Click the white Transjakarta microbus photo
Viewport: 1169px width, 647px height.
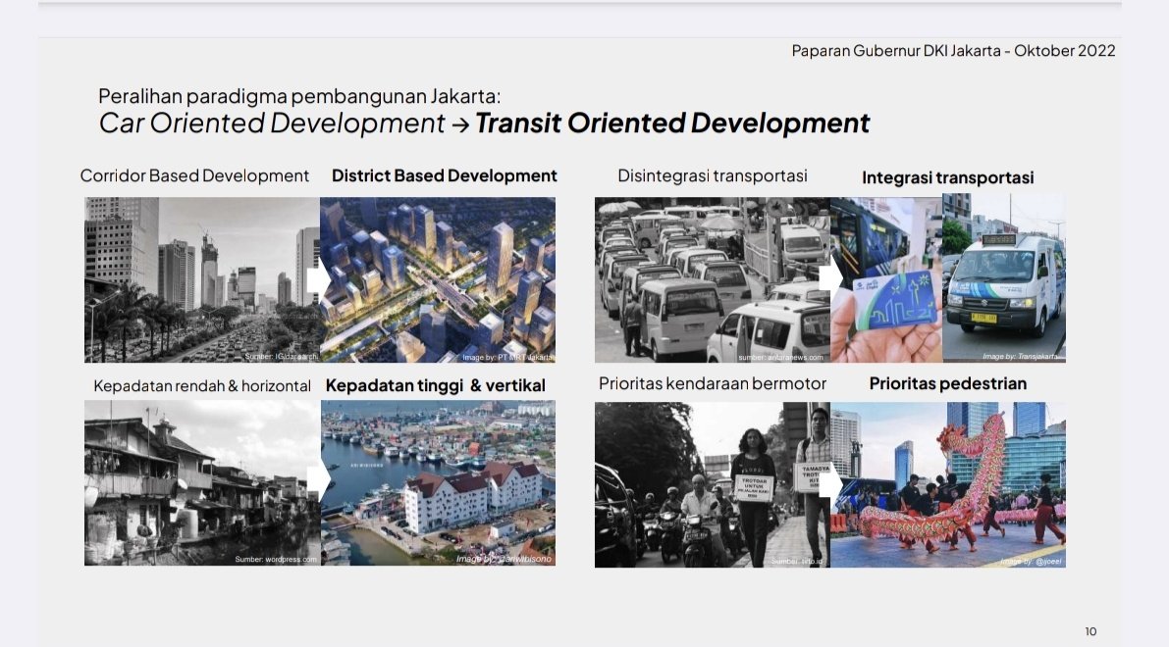1004,278
